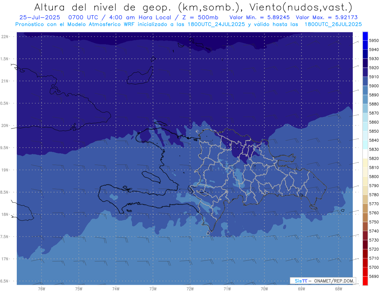Click the 76W longitude axis label
Image resolution: width=380 pixels, height=293 pixels.
[41, 289]
